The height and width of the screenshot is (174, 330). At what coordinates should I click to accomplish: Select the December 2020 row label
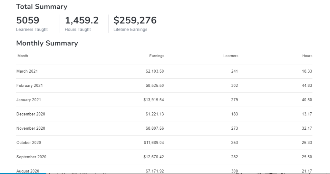pyautogui.click(x=31, y=114)
